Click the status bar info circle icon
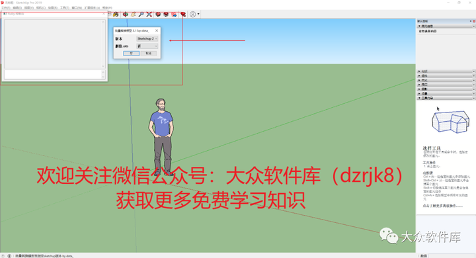This screenshot has height=258, width=476. click(x=9, y=256)
